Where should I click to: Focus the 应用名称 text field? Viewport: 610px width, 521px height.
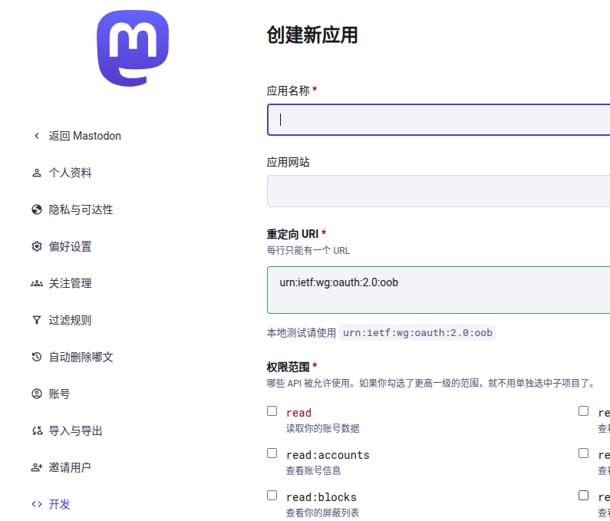438,120
